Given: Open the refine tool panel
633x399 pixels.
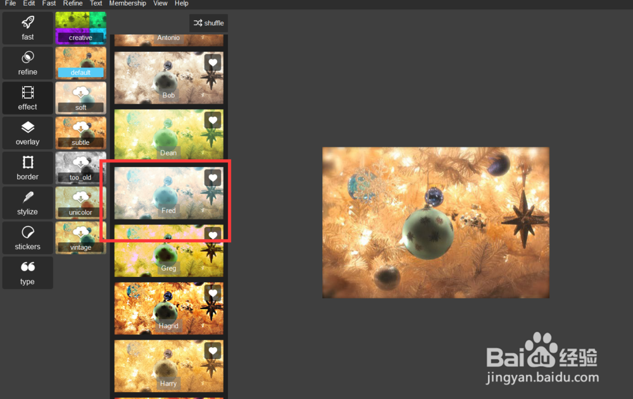Looking at the screenshot, I should point(27,63).
